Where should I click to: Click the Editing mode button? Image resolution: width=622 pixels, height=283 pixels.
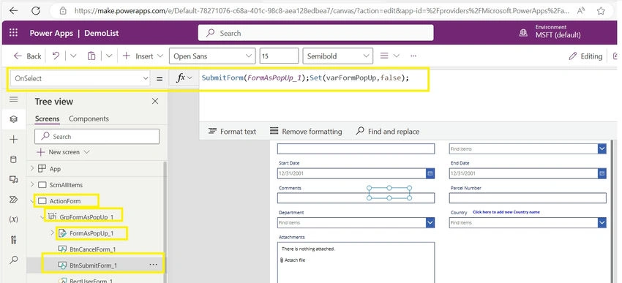click(x=585, y=56)
